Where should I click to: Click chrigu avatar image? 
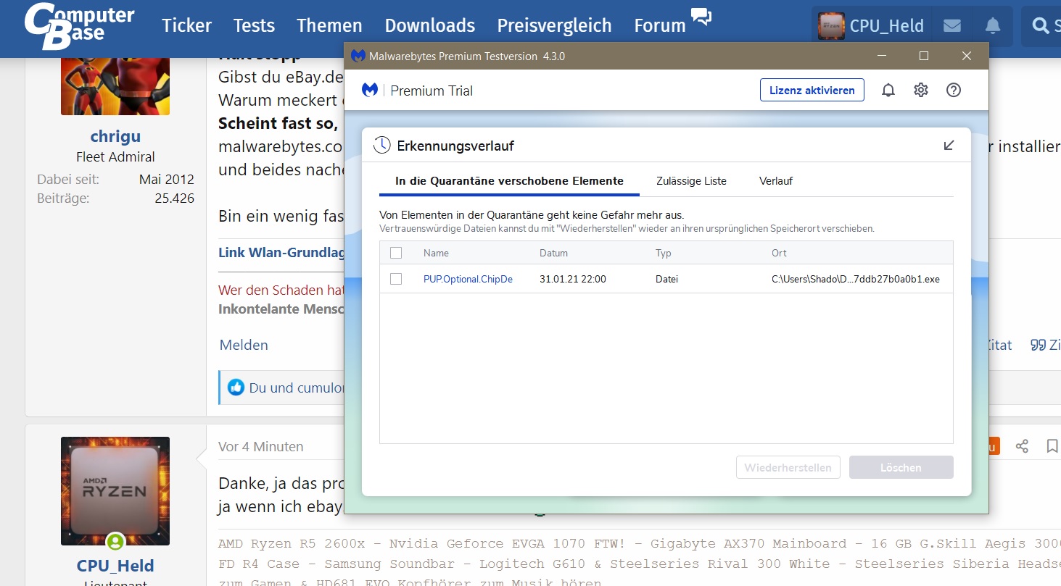pos(115,86)
